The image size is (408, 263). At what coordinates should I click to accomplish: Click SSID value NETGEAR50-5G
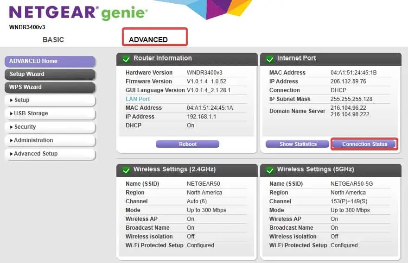(351, 184)
